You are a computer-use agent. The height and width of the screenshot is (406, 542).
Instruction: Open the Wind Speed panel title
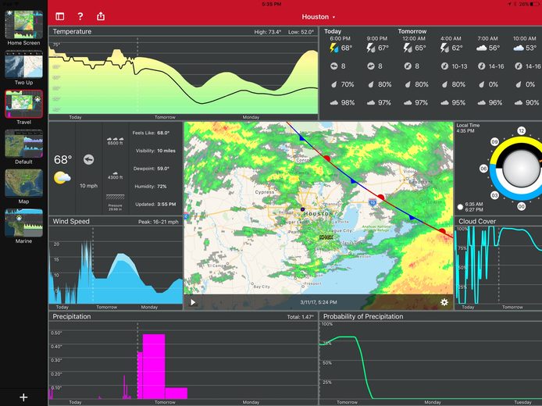(x=71, y=222)
